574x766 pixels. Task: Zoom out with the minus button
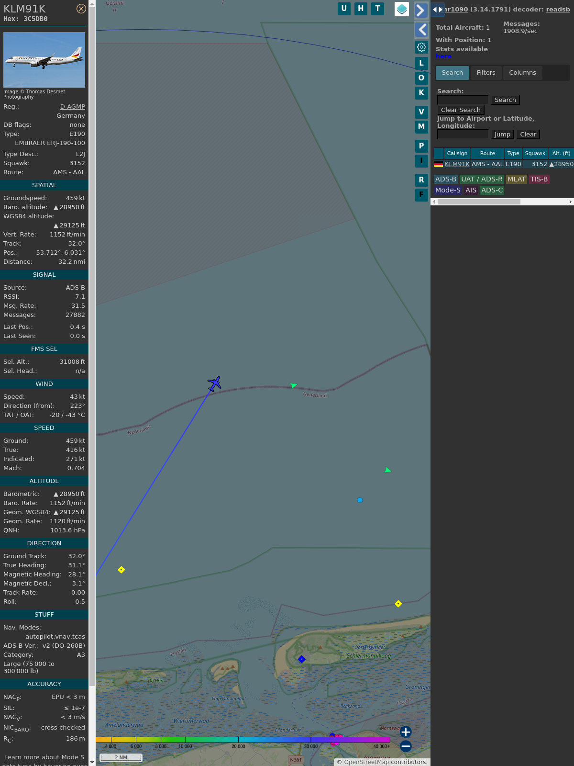406,746
